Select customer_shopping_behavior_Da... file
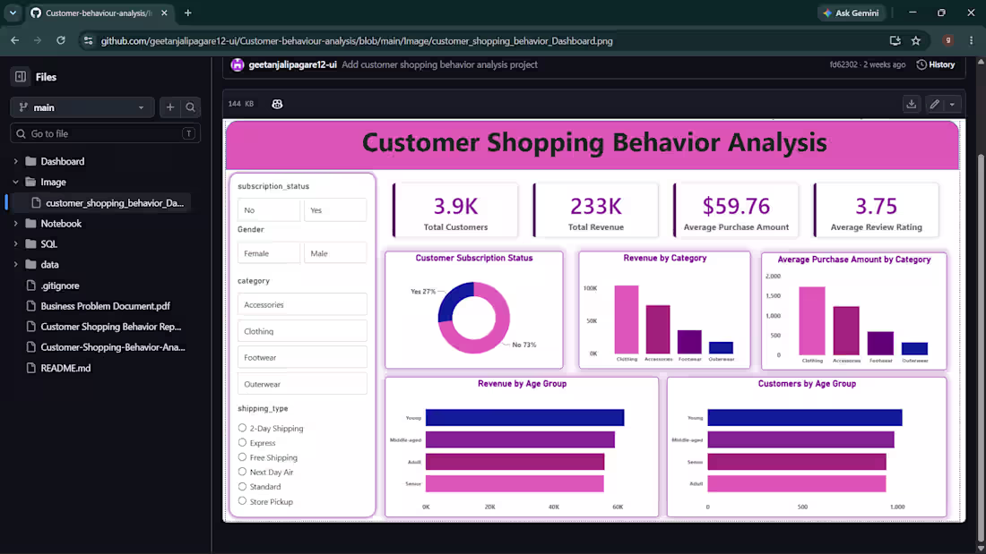Viewport: 986px width, 554px height. click(x=115, y=203)
